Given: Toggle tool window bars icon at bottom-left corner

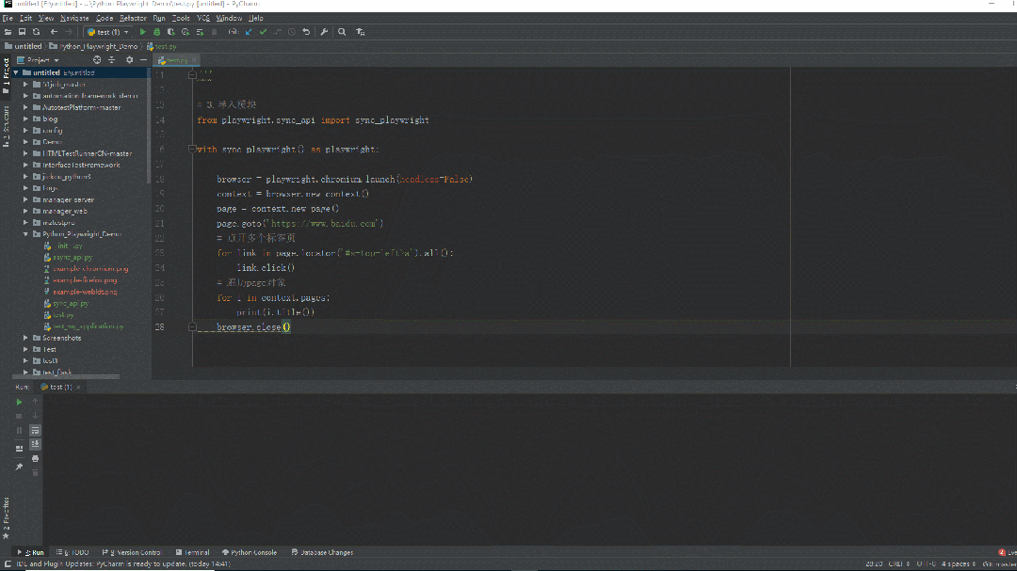Looking at the screenshot, I should pyautogui.click(x=8, y=563).
